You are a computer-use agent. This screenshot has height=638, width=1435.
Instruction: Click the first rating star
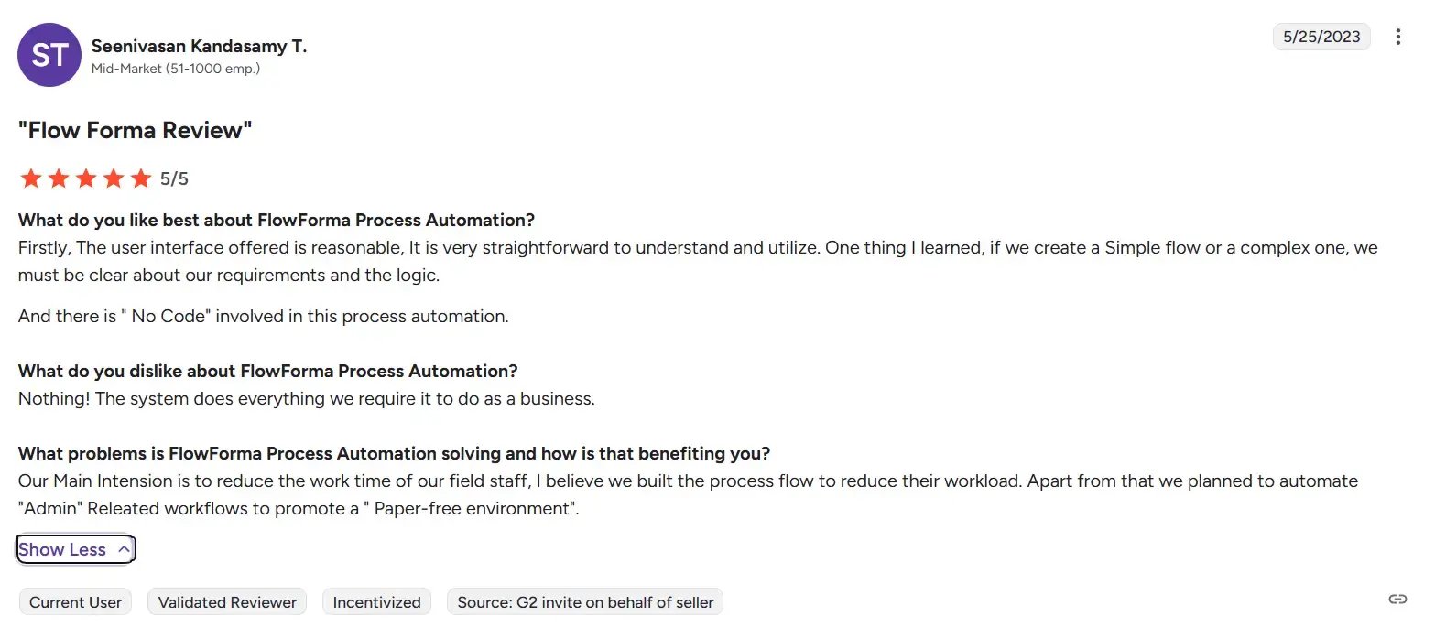[31, 178]
